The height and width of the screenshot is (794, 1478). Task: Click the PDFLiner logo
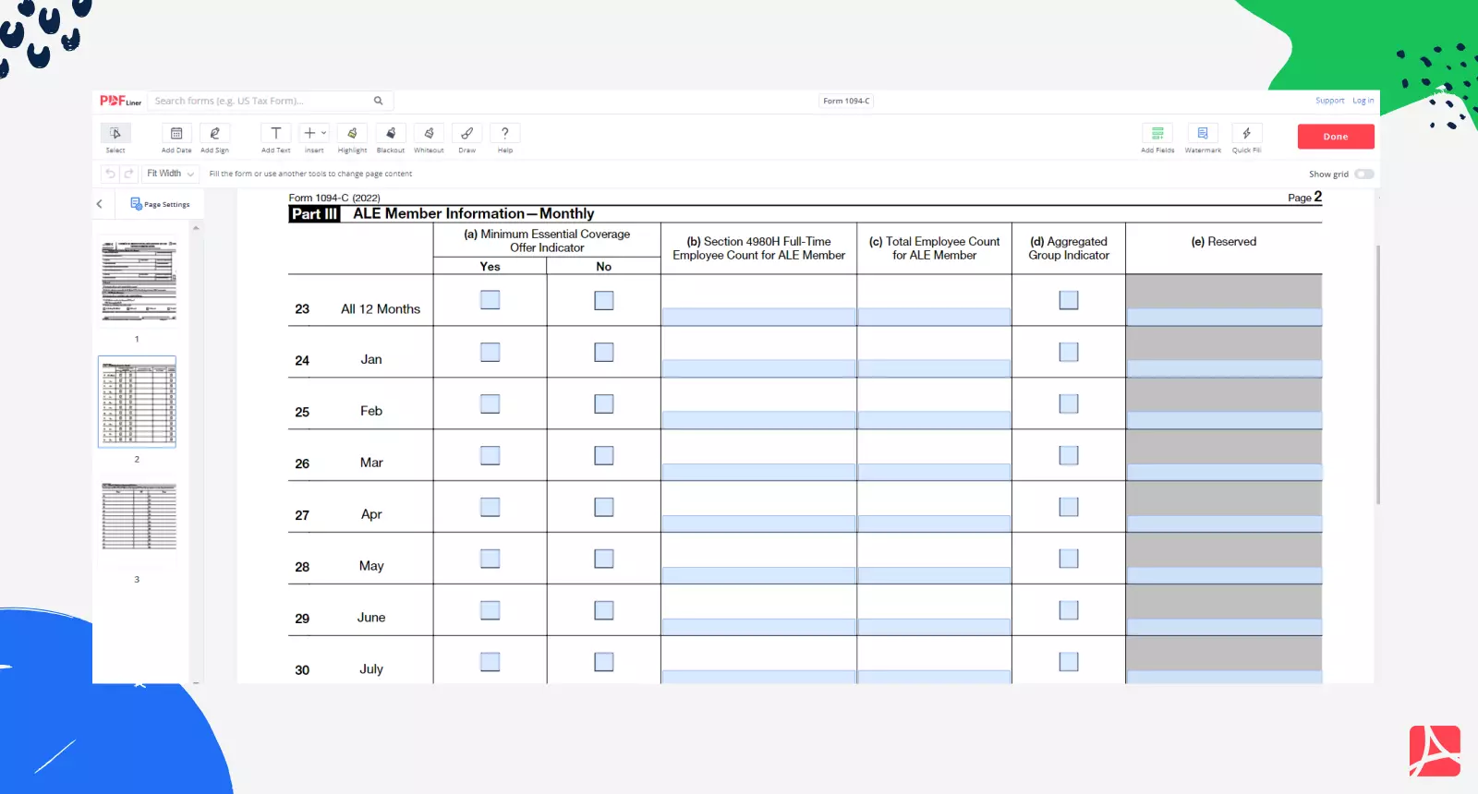120,101
